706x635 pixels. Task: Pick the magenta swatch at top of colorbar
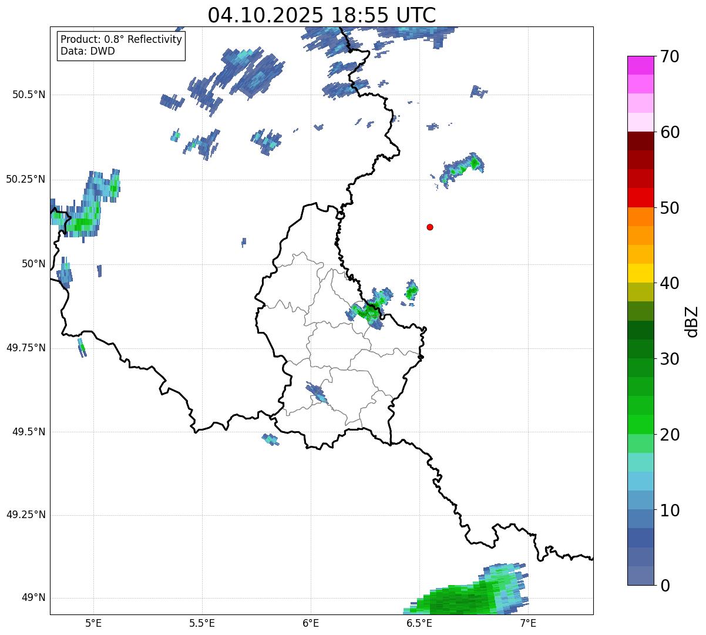point(640,65)
